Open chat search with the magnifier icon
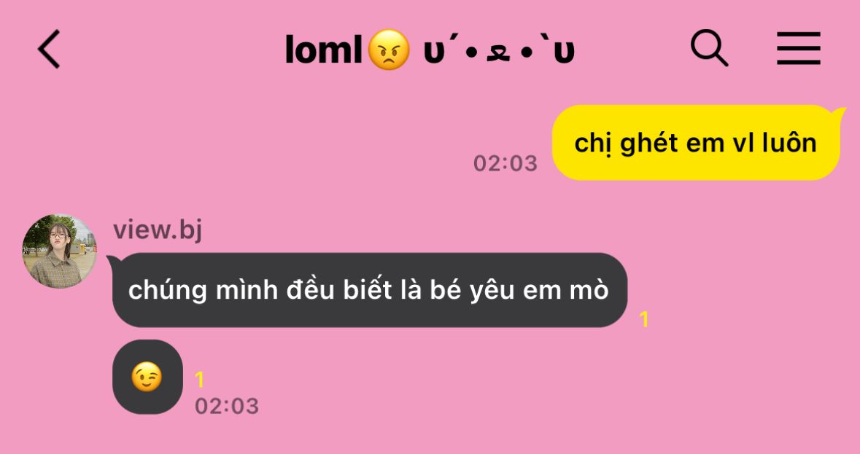860x454 pixels. click(709, 48)
